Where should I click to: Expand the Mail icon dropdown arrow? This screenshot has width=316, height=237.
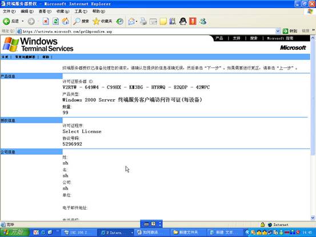(x=137, y=21)
